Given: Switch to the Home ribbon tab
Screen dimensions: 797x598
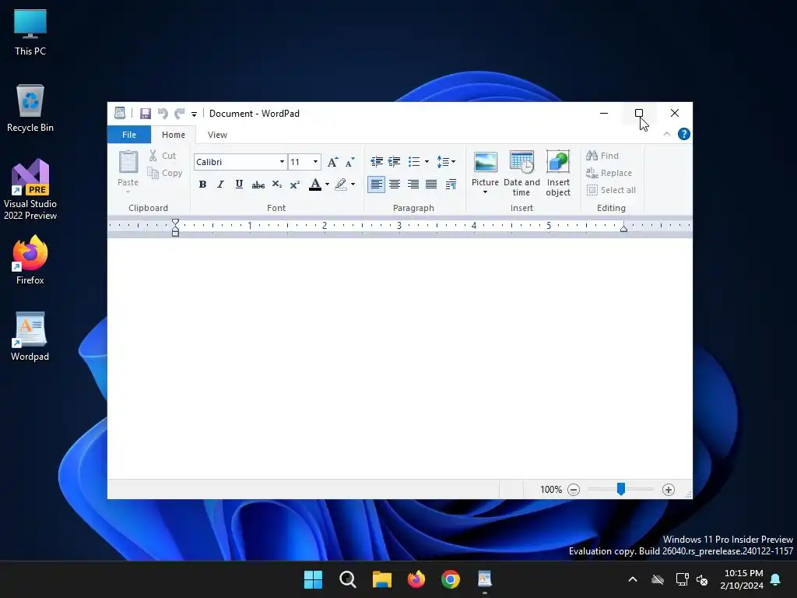Looking at the screenshot, I should pos(174,135).
